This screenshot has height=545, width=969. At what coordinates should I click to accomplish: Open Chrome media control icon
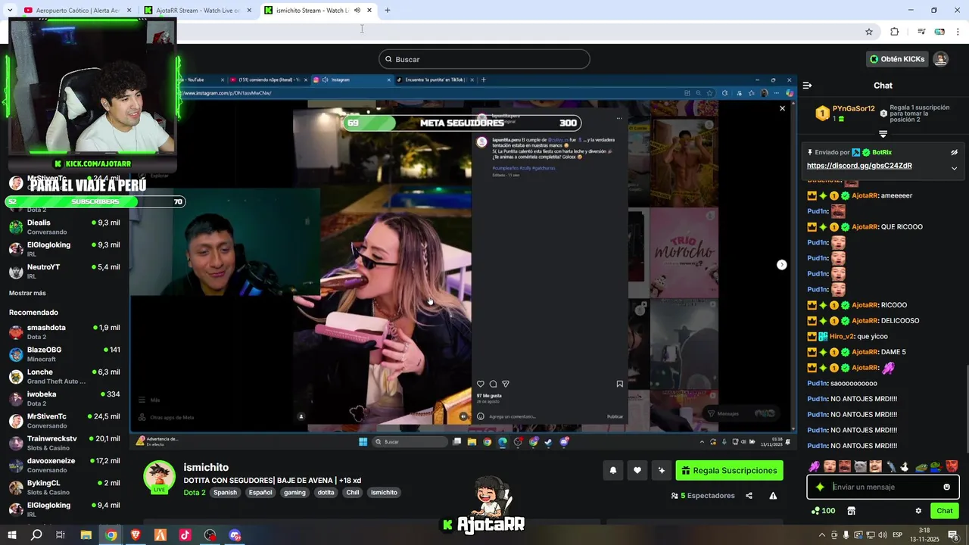pyautogui.click(x=921, y=32)
